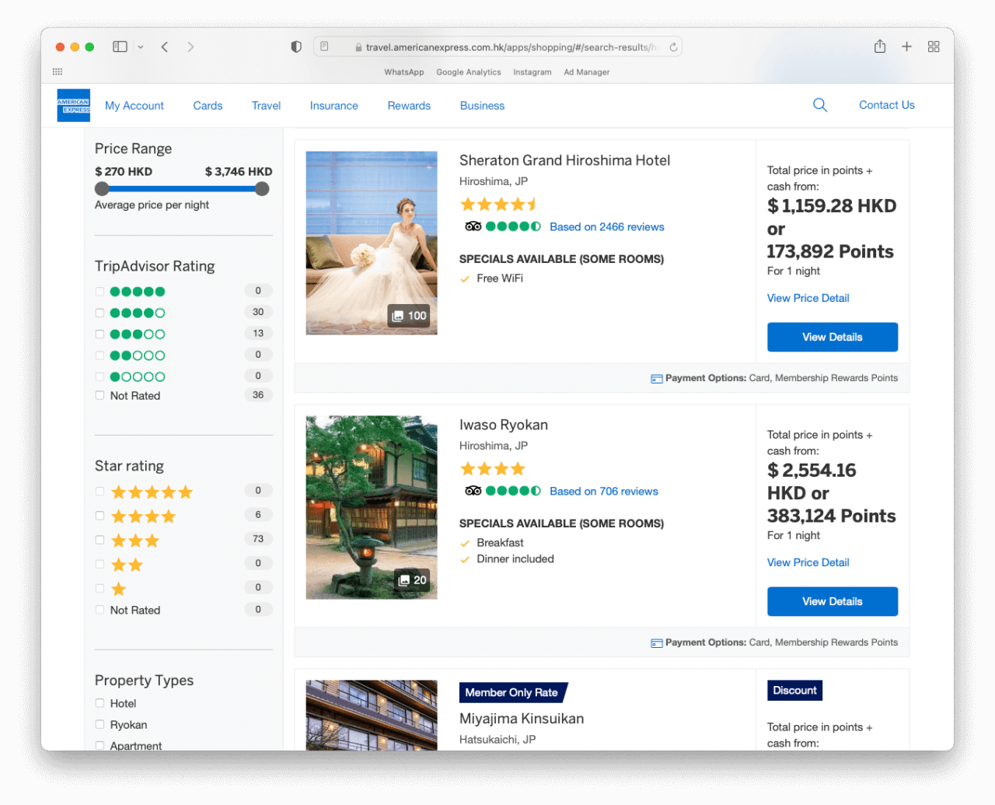The image size is (995, 805).
Task: Click TripAdvisor owl icon for Sheraton
Action: (x=473, y=226)
